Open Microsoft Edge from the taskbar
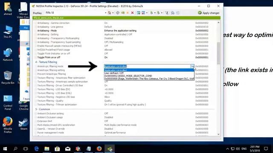273x153 pixels. (36, 149)
